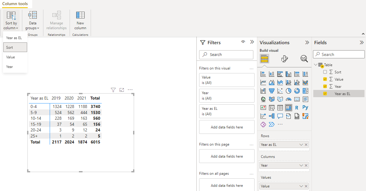
Task: Select the Python visual
Action: click(305, 108)
